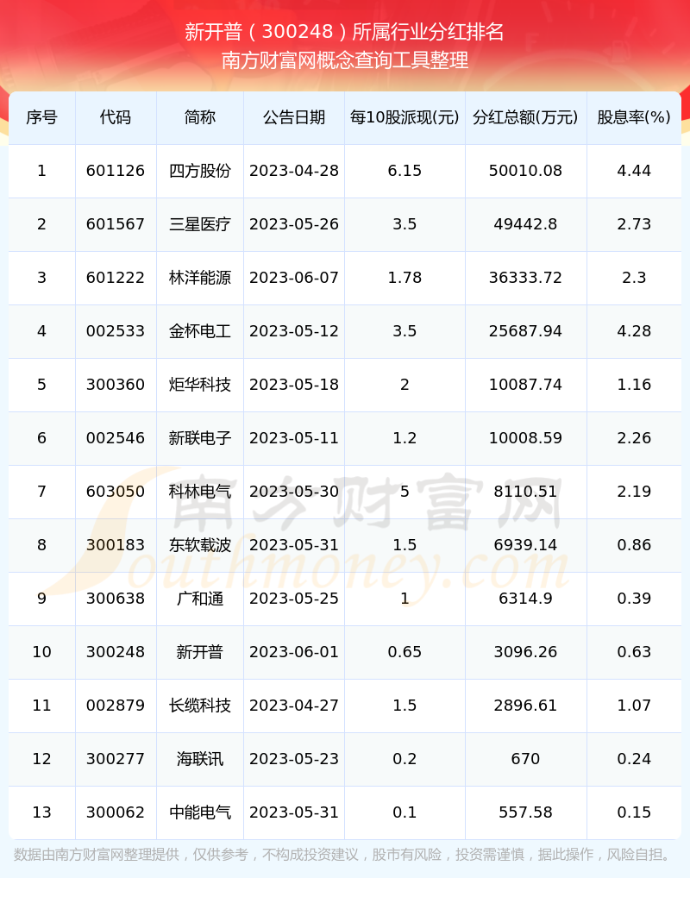Click the 分红总额(万元) column header
Screen dimensions: 690x897
[525, 117]
